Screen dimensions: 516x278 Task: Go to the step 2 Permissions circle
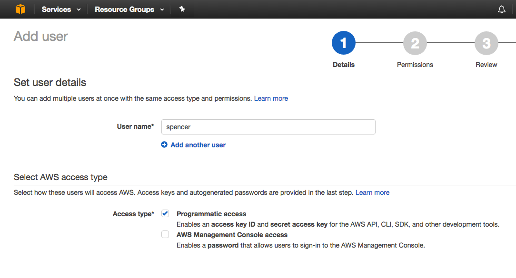click(415, 43)
